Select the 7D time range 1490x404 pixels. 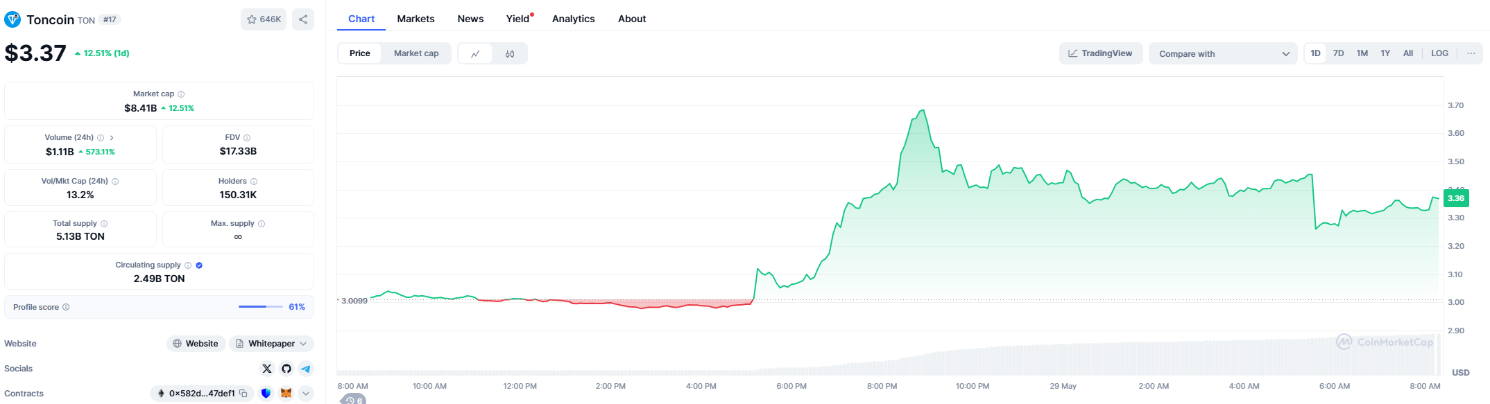(x=1339, y=53)
